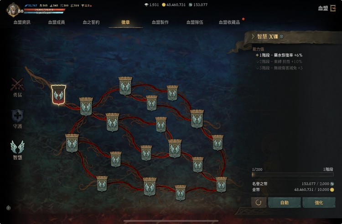Click the 強化 button
This screenshot has width=342, height=224.
pyautogui.click(x=319, y=203)
